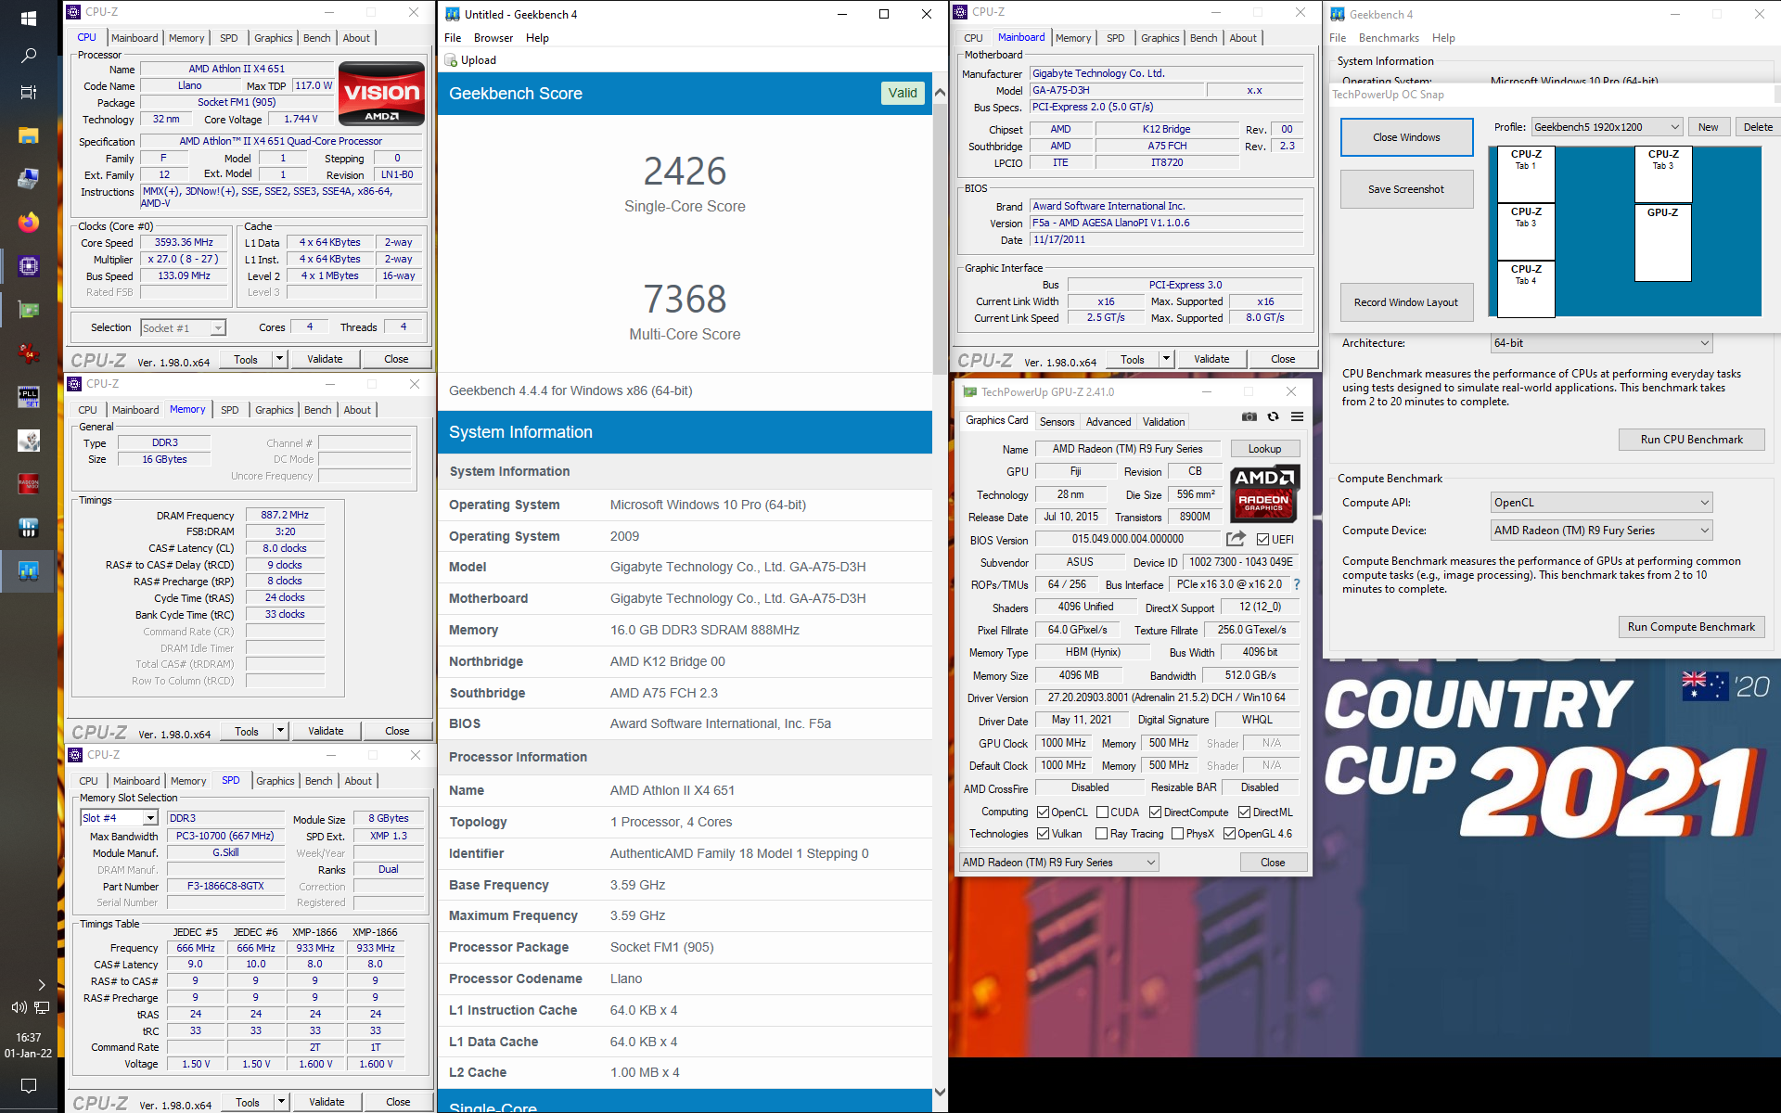Open File menu in Untitled Geekbench 4
Screen dimensions: 1781x1113
point(453,38)
